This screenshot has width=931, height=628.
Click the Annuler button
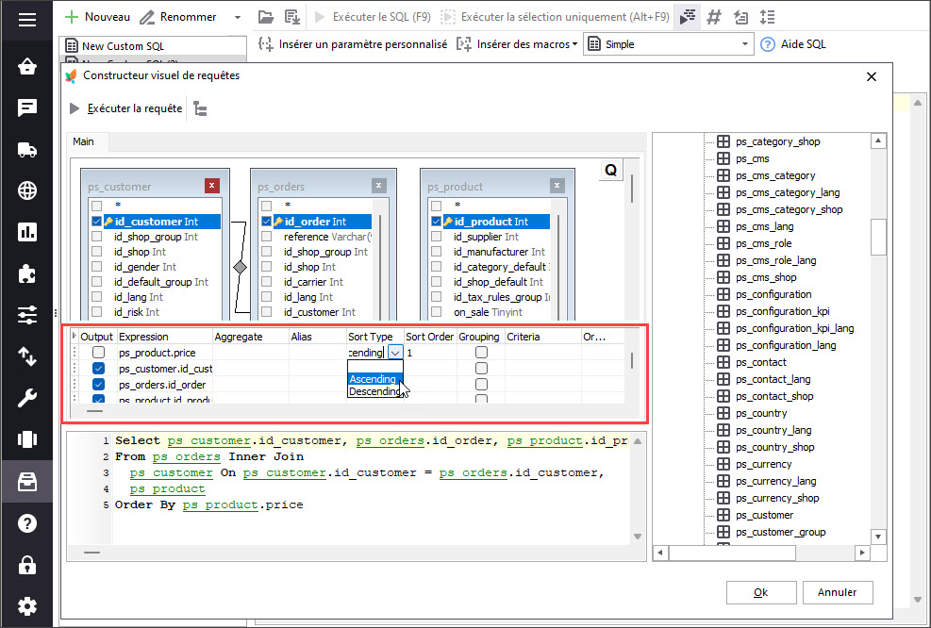(x=838, y=592)
